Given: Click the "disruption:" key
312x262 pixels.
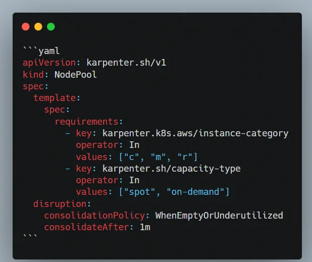Looking at the screenshot, I should click(x=62, y=204).
